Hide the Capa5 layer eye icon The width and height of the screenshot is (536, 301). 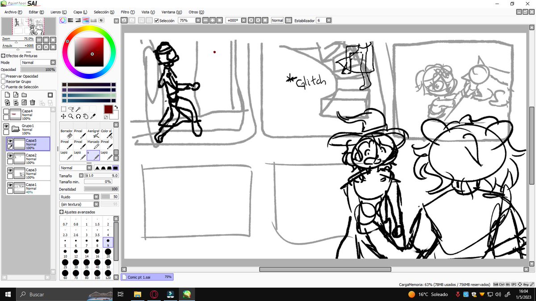10,141
